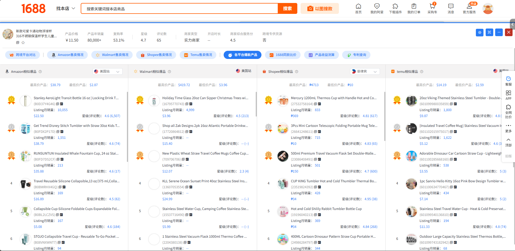Click the orange 搜索 search button
The width and height of the screenshot is (515, 251).
click(287, 8)
